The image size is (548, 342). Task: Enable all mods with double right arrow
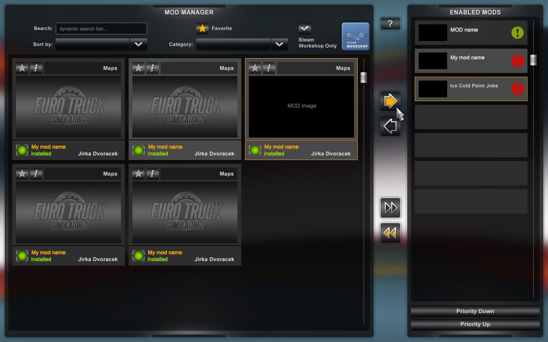(x=390, y=208)
